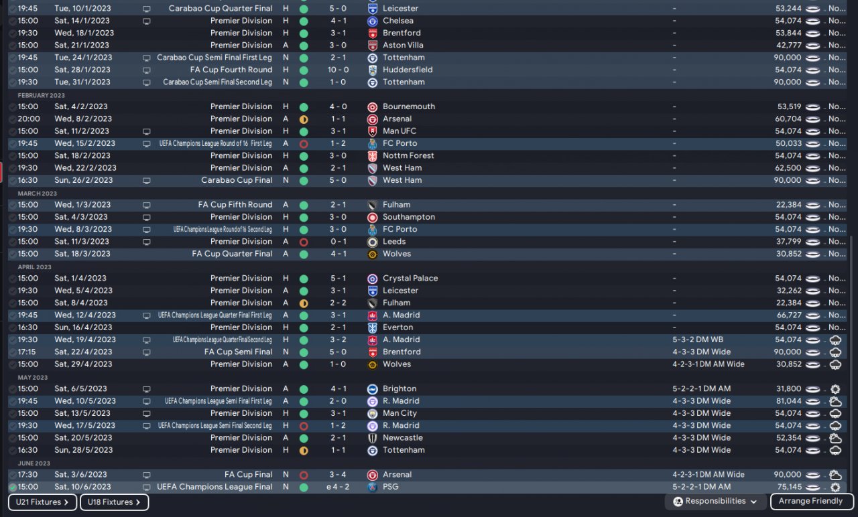Open the R. Madrid link on 10/5/2023
This screenshot has width=858, height=517.
401,401
